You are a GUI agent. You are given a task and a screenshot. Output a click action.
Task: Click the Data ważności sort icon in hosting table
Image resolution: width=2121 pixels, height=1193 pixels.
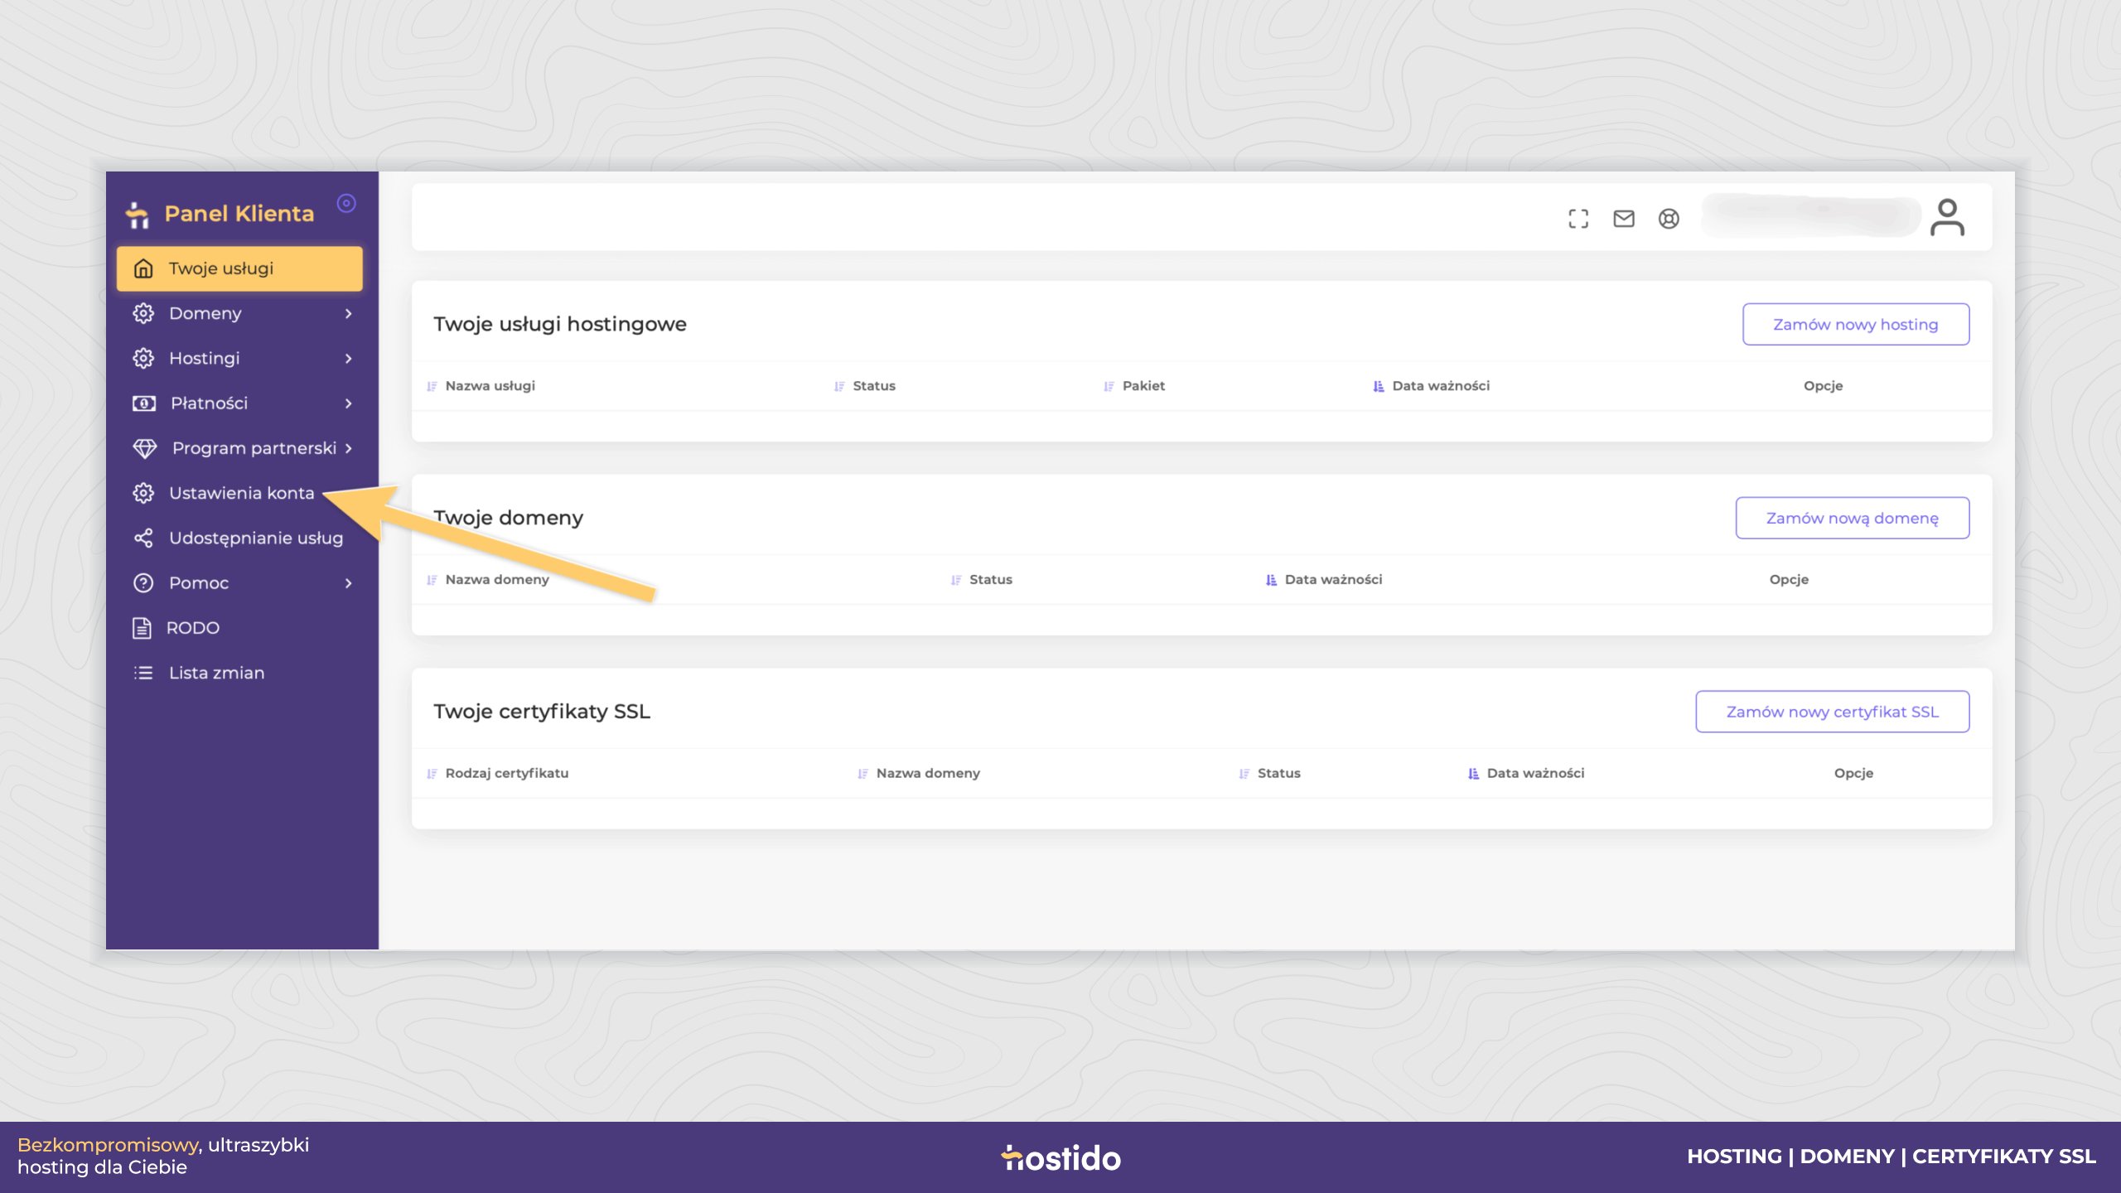click(x=1379, y=386)
